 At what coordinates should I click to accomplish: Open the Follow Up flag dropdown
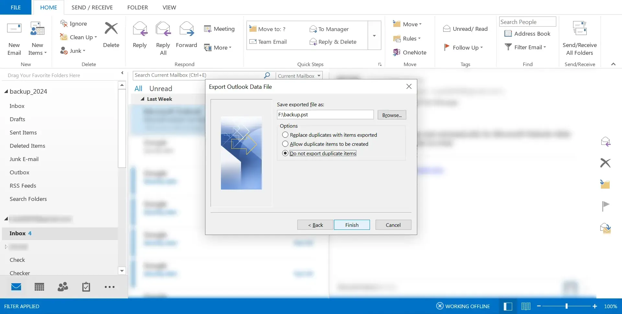coord(464,47)
